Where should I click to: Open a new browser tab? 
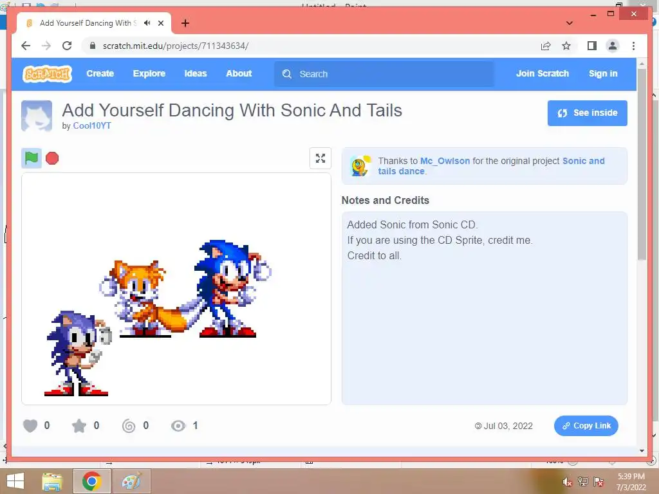[x=185, y=23]
